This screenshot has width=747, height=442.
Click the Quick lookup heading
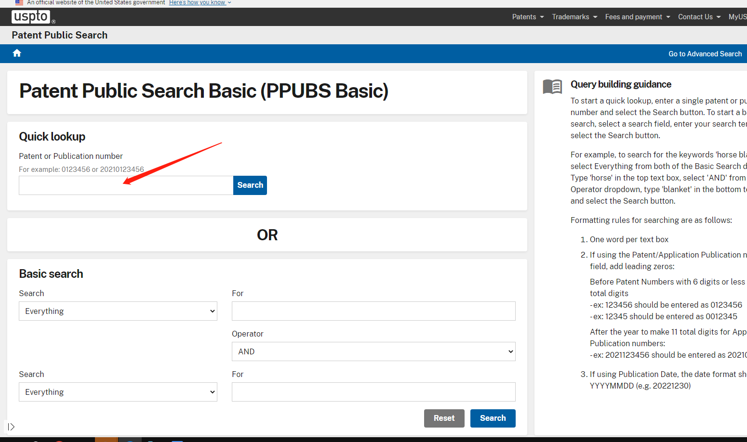pos(52,137)
